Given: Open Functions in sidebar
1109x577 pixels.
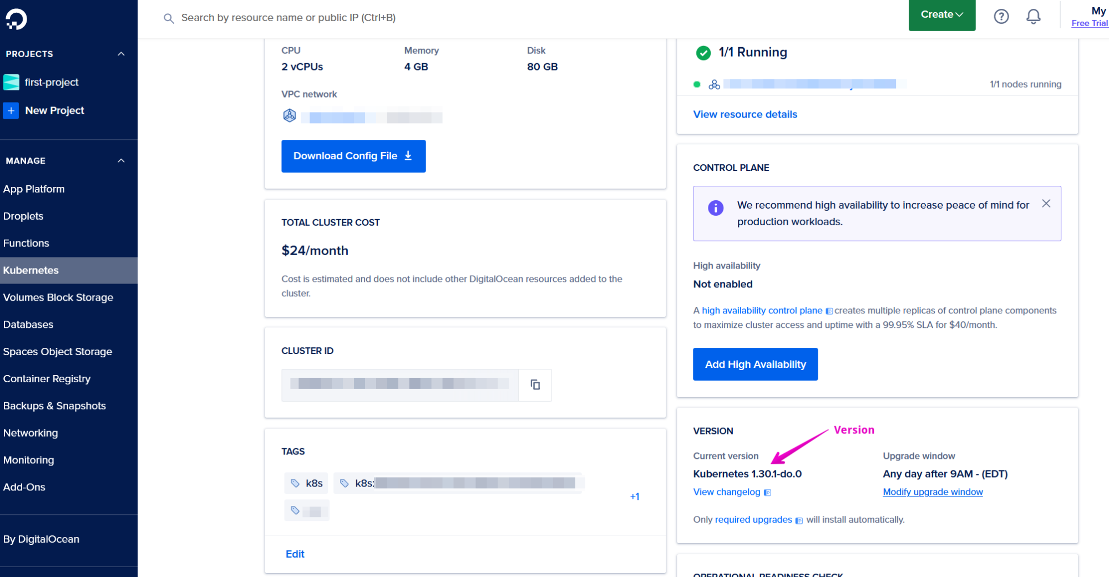Looking at the screenshot, I should (x=26, y=244).
